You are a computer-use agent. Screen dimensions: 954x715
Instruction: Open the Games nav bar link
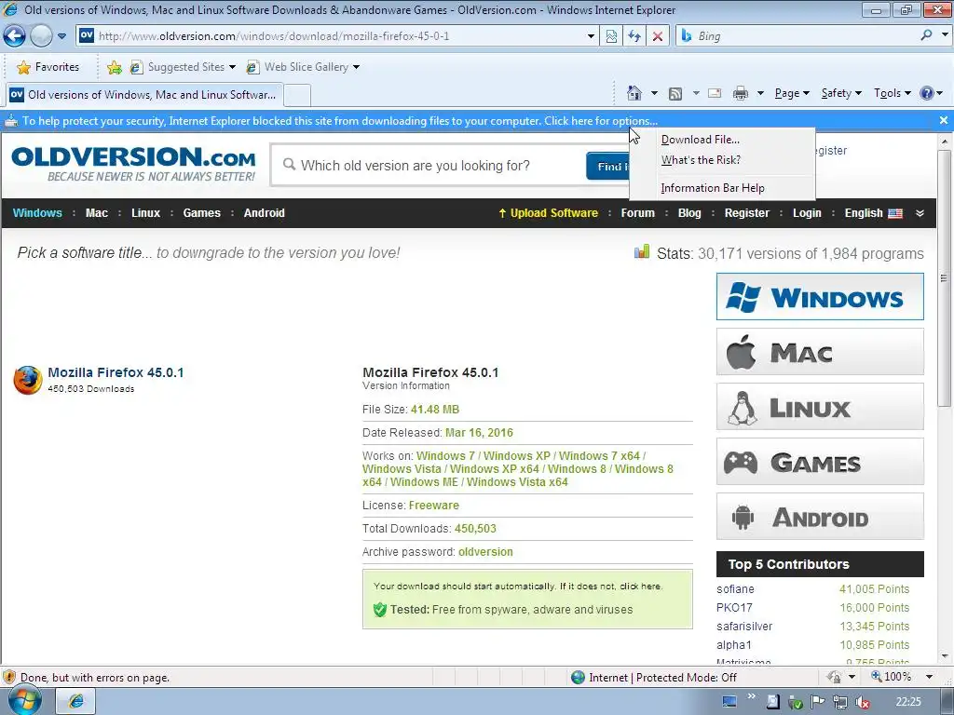(x=201, y=213)
